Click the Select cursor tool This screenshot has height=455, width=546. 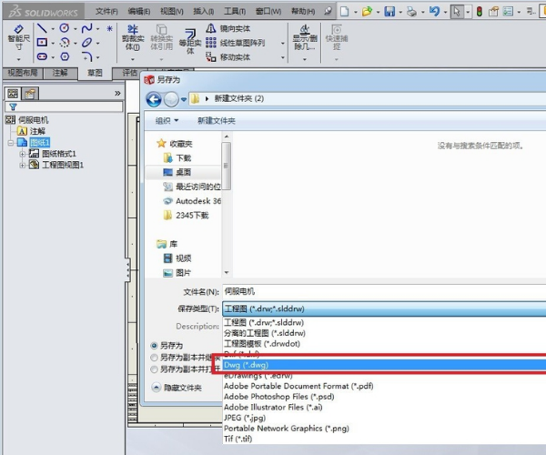[457, 12]
